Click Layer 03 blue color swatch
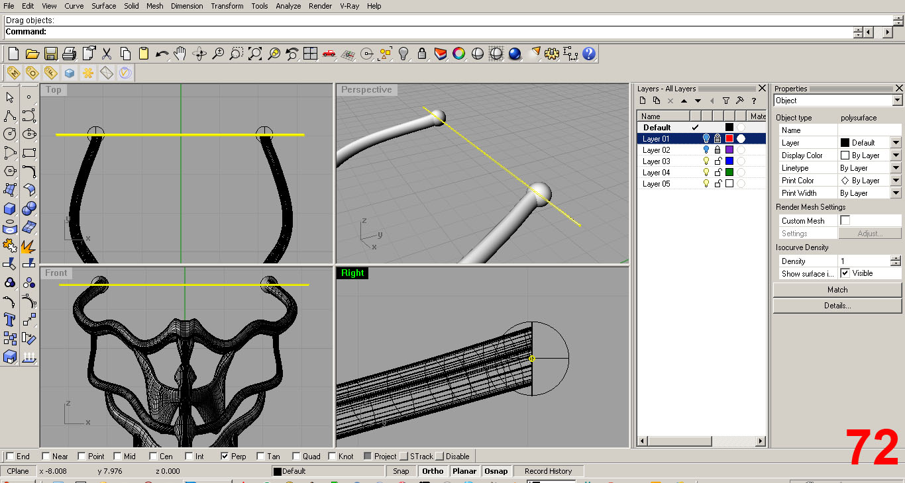The width and height of the screenshot is (905, 483). pos(729,161)
